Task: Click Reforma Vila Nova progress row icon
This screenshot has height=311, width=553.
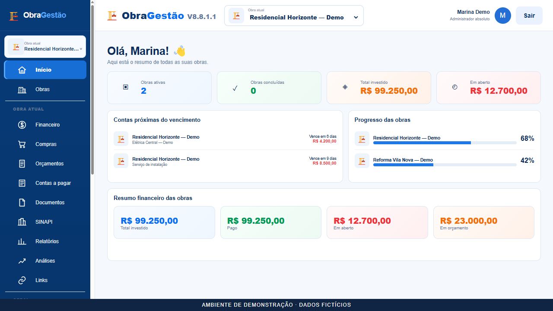Action: (x=362, y=161)
